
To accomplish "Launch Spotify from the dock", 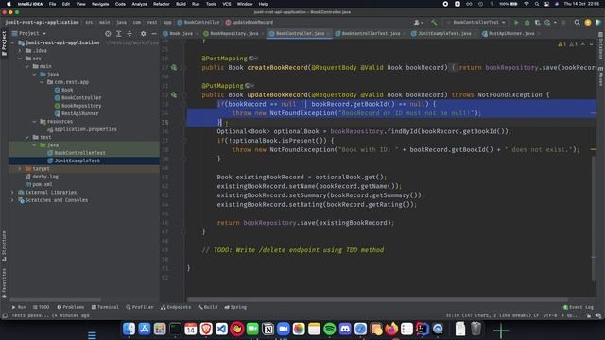I will pyautogui.click(x=330, y=329).
